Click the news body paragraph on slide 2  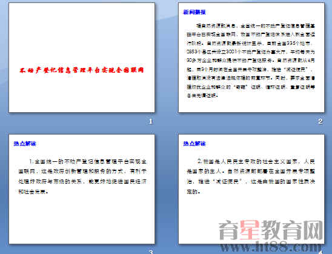click(251, 61)
